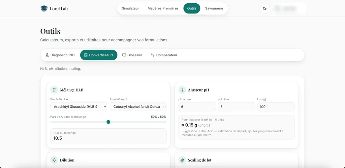Screen dimensions: 345x168
Task: Click the Lorel Lab brand name
Action: pos(59,8)
